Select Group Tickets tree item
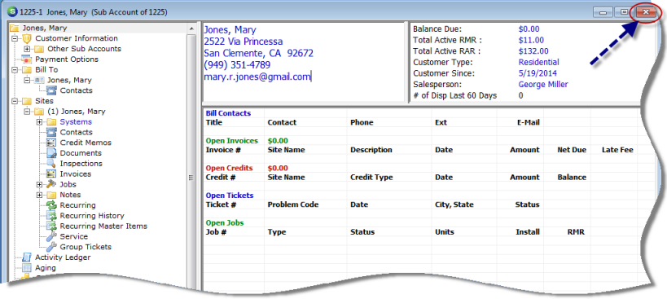Image resolution: width=667 pixels, height=299 pixels. (86, 247)
